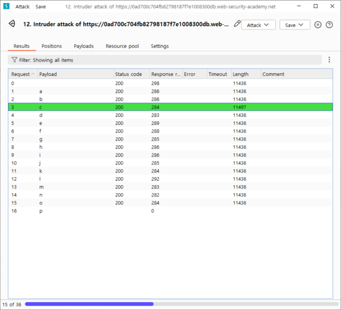341x310 pixels.
Task: Select the row with payload b
Action: 170,99
